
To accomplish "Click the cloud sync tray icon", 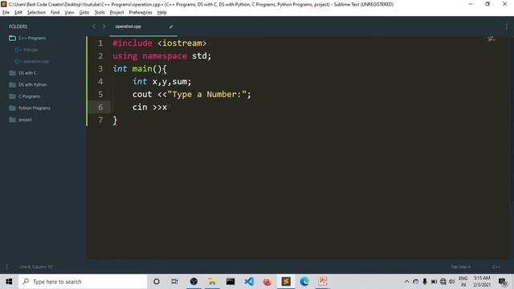I will [x=416, y=282].
